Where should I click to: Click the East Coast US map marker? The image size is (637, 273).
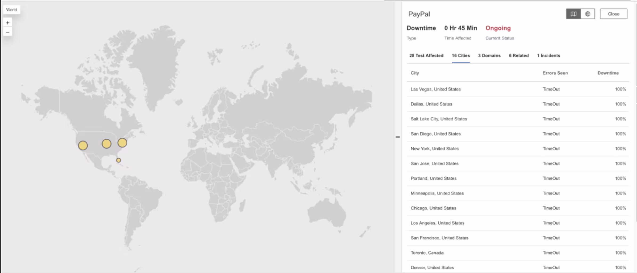(122, 143)
